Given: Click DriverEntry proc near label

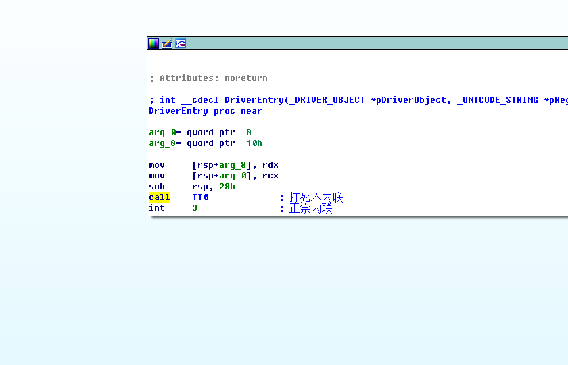Looking at the screenshot, I should point(206,111).
